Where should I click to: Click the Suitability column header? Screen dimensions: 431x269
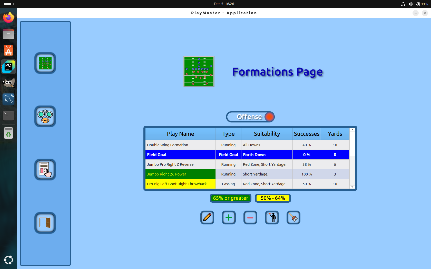[x=267, y=134]
